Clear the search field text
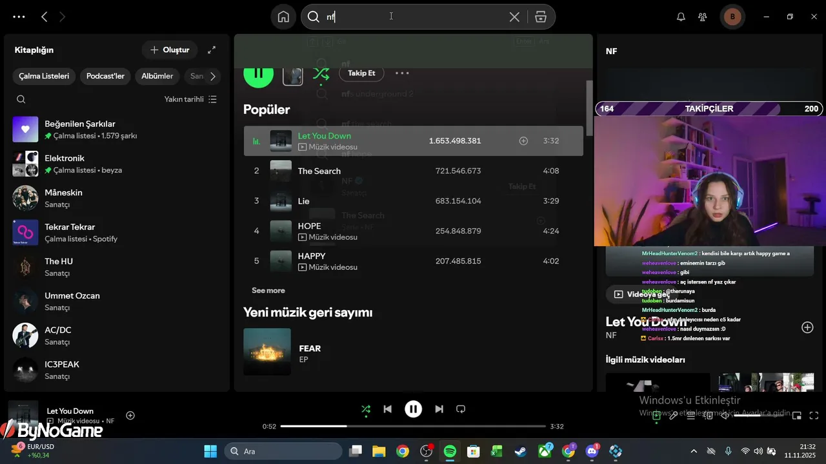Image resolution: width=826 pixels, height=464 pixels. coord(514,17)
